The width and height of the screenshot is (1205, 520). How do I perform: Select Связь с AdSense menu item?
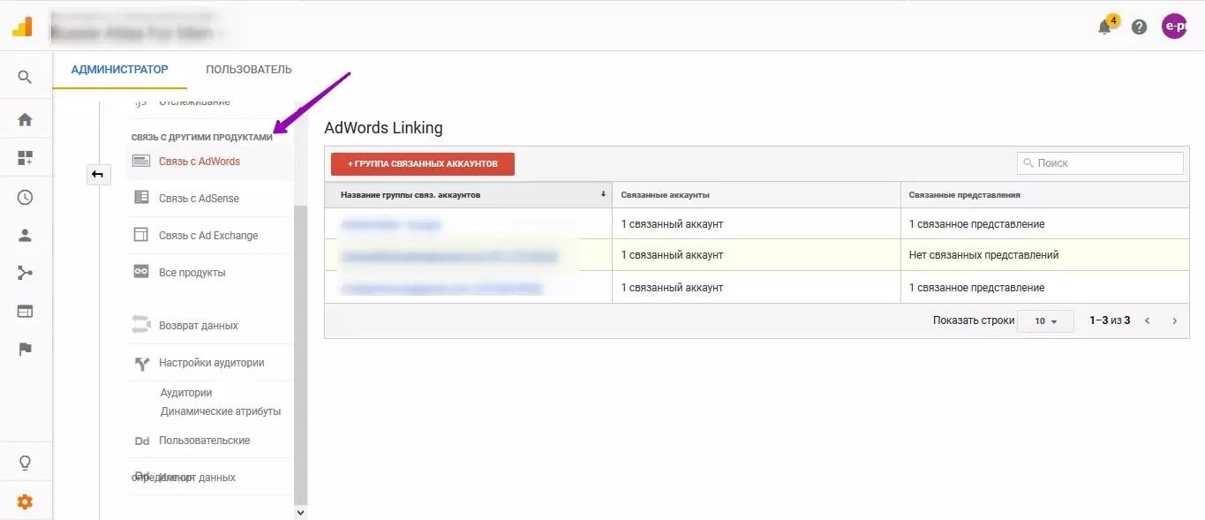(x=199, y=199)
